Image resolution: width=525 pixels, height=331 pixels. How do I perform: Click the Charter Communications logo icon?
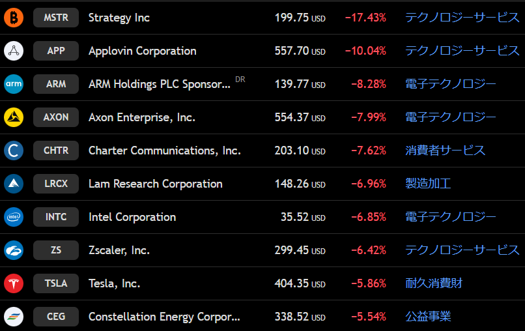coord(14,151)
